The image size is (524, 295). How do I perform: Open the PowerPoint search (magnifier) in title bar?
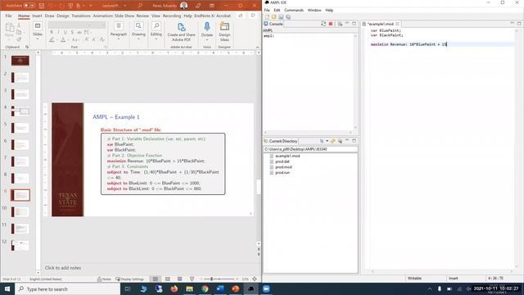click(140, 6)
